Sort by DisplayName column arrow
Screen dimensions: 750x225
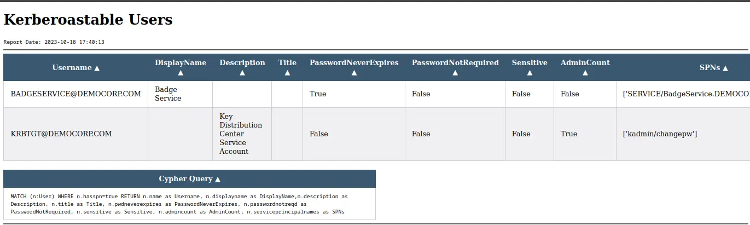(181, 72)
